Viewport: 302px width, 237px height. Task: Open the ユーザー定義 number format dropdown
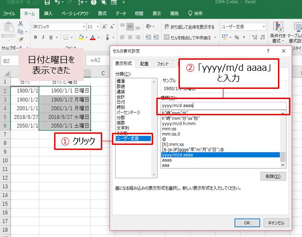[x=264, y=26]
